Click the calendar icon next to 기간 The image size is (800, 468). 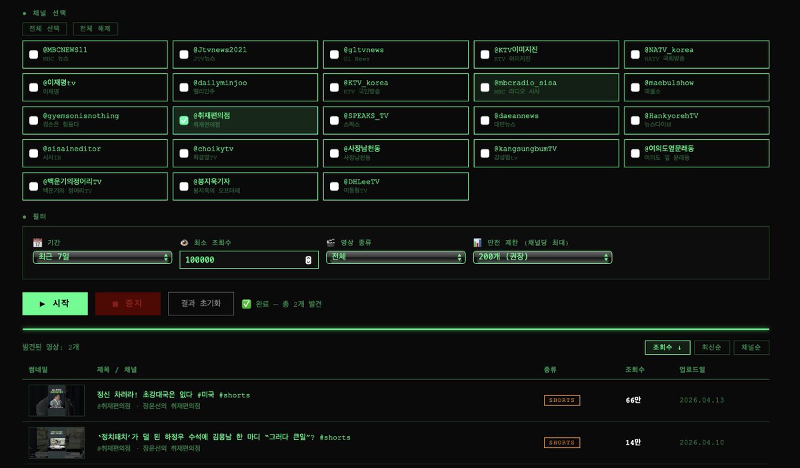point(37,243)
